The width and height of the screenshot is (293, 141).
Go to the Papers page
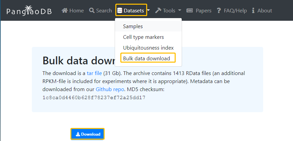(203, 11)
